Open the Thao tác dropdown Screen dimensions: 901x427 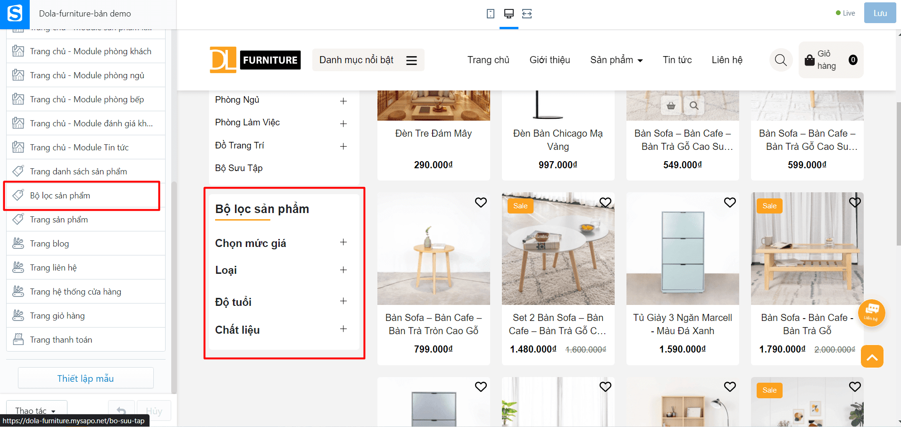(x=36, y=411)
